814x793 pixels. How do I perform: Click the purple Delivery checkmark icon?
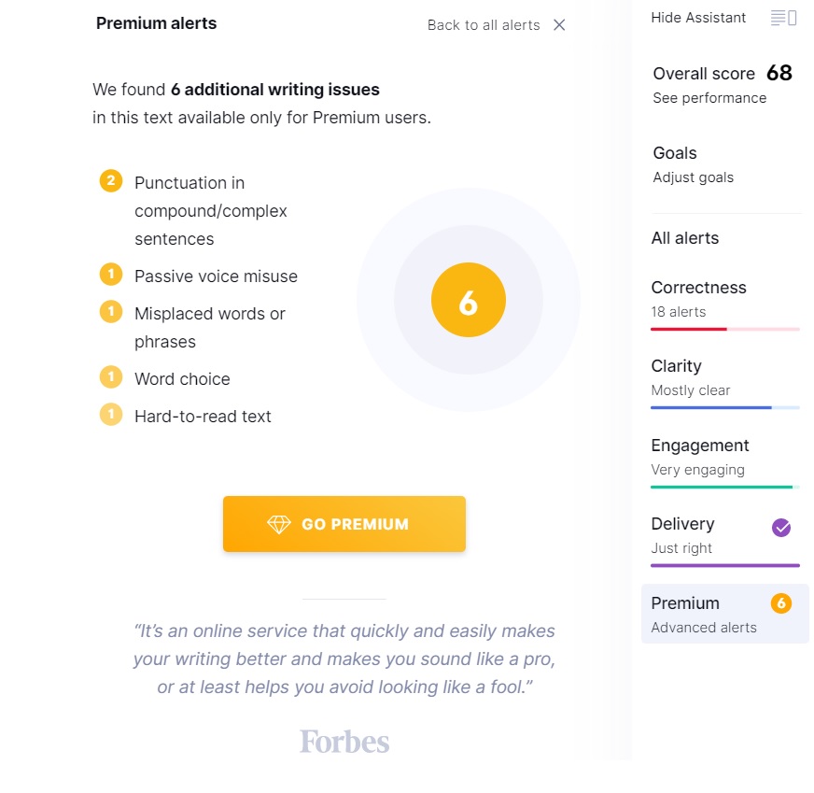pyautogui.click(x=781, y=528)
